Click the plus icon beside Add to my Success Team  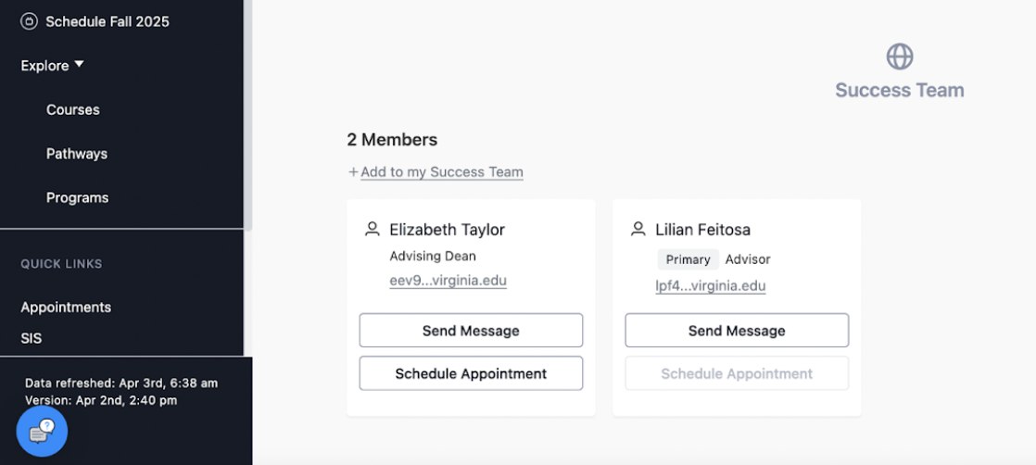[x=353, y=172]
